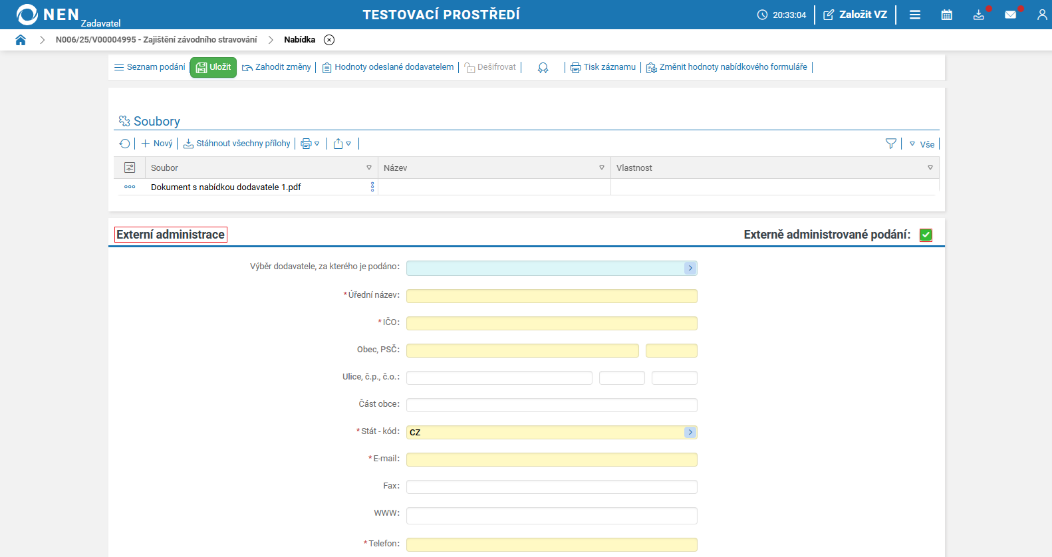The image size is (1052, 557).
Task: Close the Nabídka breadcrumb tab
Action: coord(329,40)
